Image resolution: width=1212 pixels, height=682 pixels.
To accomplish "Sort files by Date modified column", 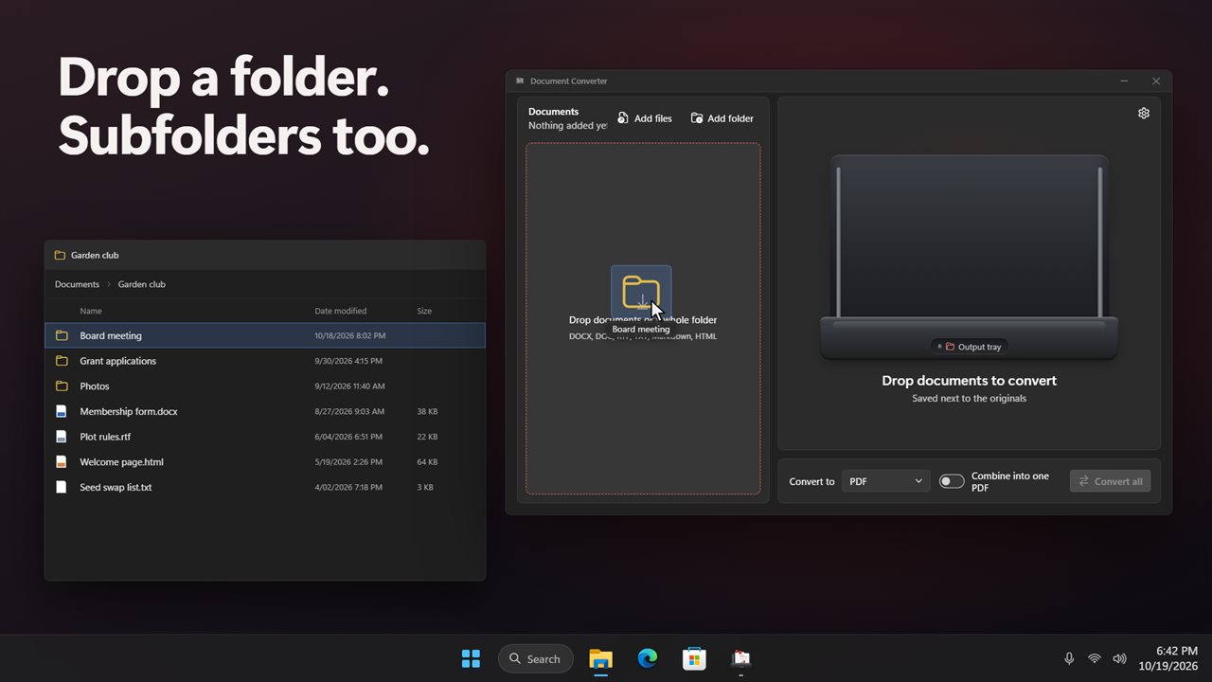I will point(341,311).
